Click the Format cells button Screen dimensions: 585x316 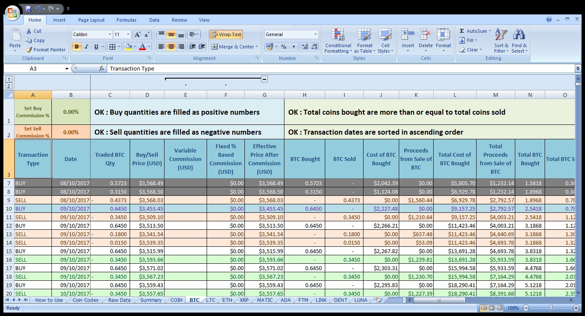443,41
